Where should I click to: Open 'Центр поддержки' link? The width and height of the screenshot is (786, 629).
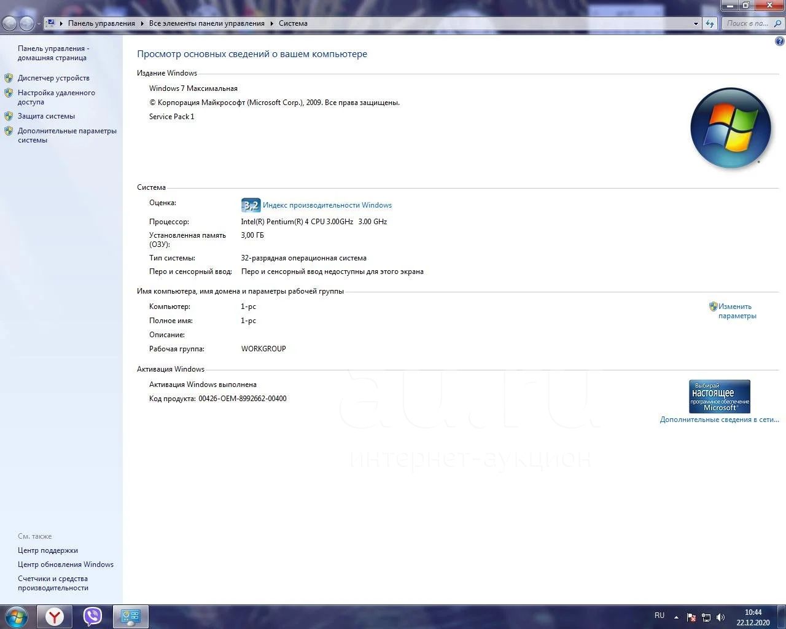point(48,550)
